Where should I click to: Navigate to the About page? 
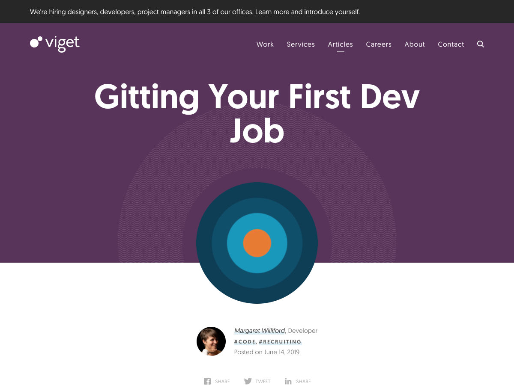[x=414, y=44]
